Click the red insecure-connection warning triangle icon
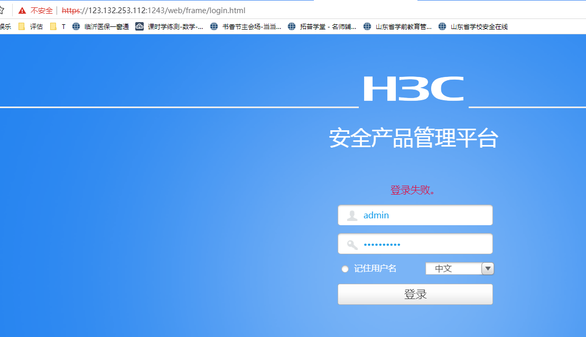This screenshot has width=586, height=337. 22,11
